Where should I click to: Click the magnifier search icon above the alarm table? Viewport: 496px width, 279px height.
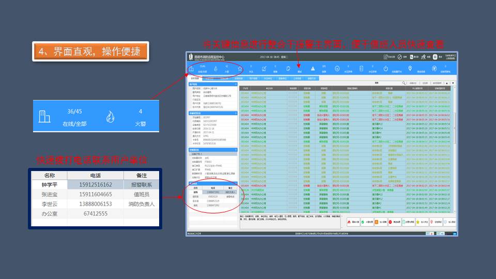point(404,83)
